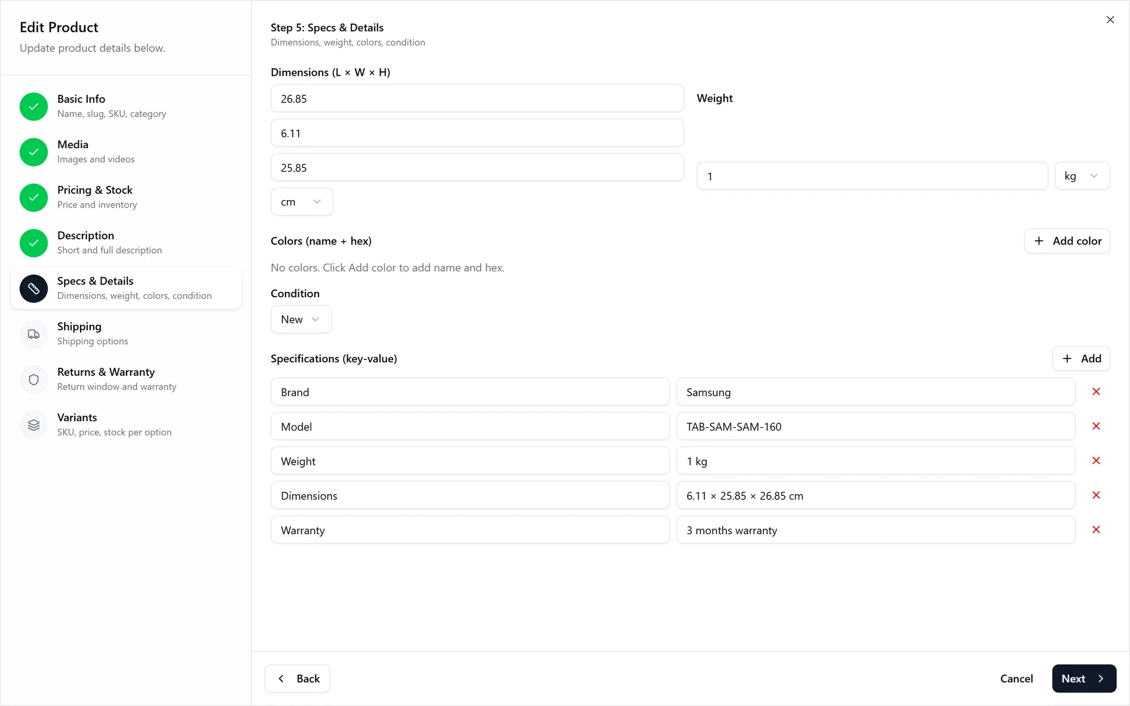Switch to the Media step
1130x706 pixels.
(126, 152)
